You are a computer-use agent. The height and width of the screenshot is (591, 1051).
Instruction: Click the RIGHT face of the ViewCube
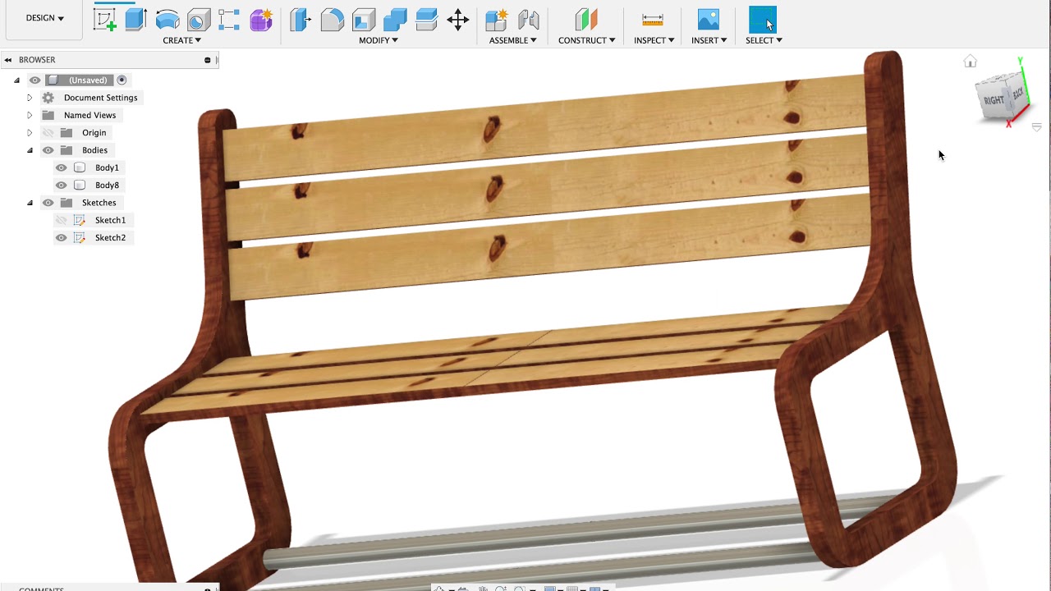[x=994, y=101]
